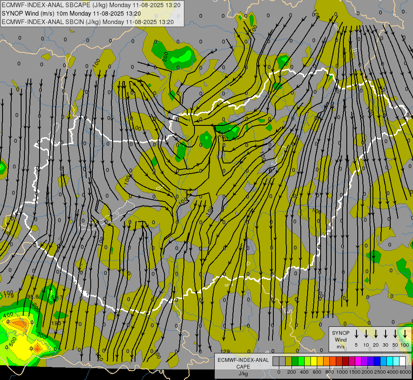Click the '1500' tick label on the CAPE scale
Screen dimensions: 413x380
tap(355, 372)
